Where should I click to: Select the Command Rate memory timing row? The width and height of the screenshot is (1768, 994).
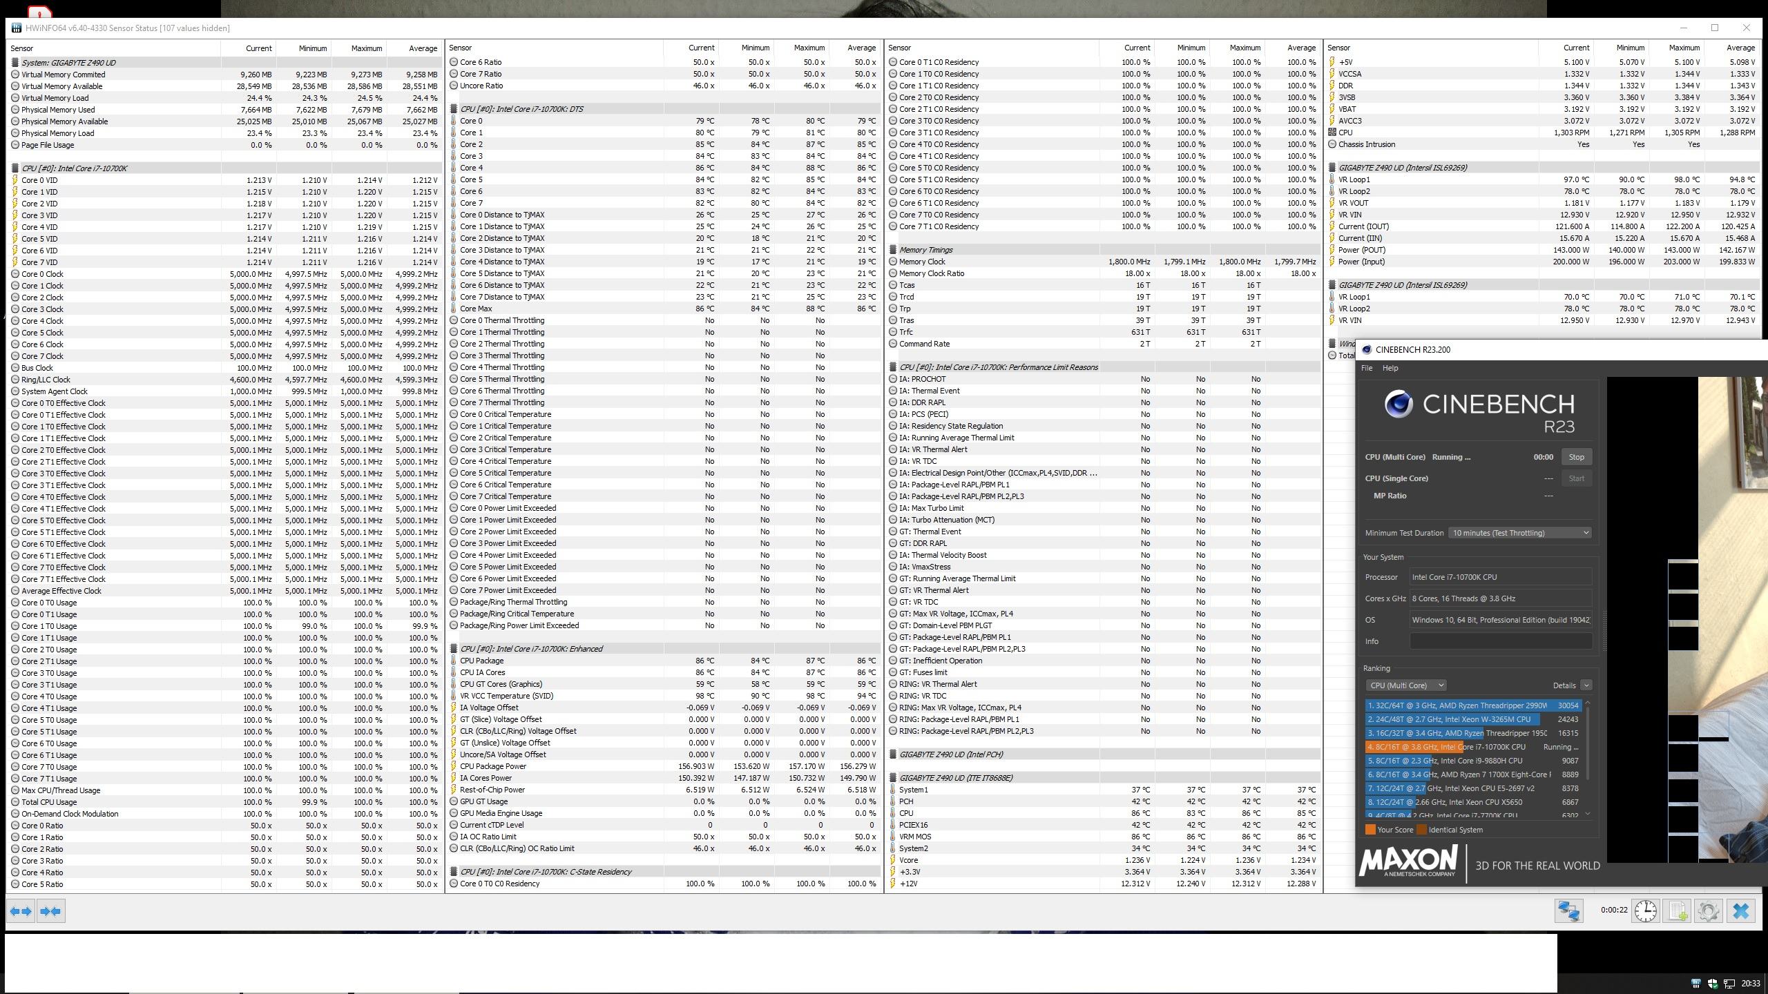(1104, 344)
